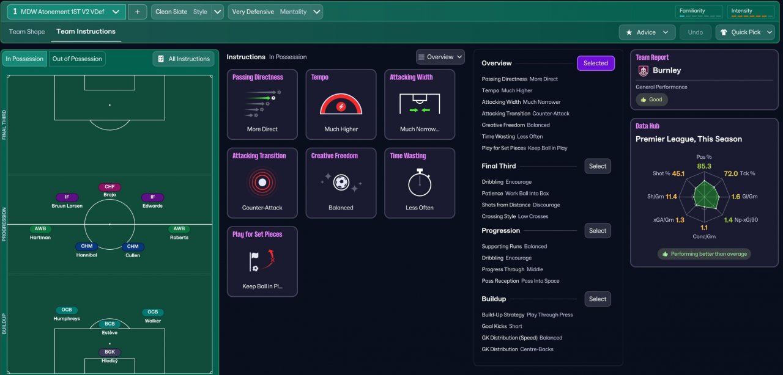This screenshot has width=783, height=375.
Task: Open the tactic name dropdown MDW Atonement
Action: pyautogui.click(x=67, y=12)
